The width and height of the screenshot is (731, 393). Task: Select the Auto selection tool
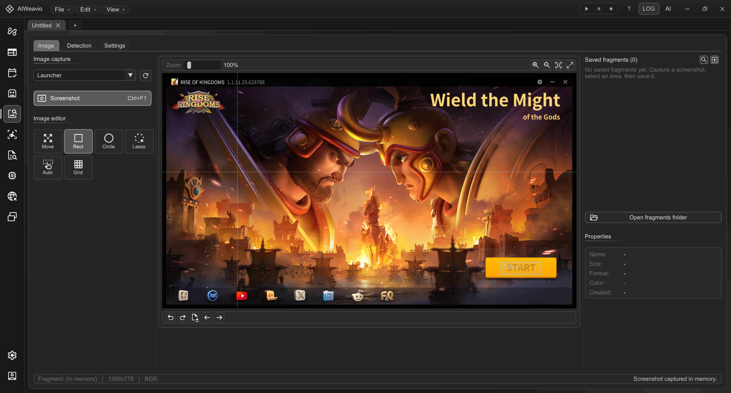click(48, 167)
